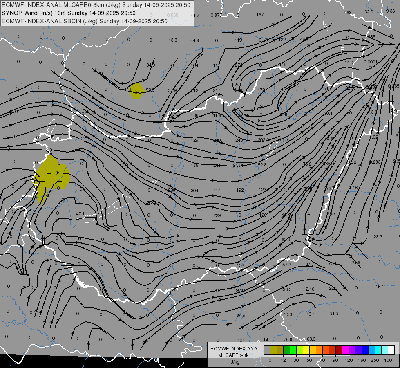Click the large olive shaded area on the left
The width and height of the screenshot is (400, 368).
[x=52, y=176]
